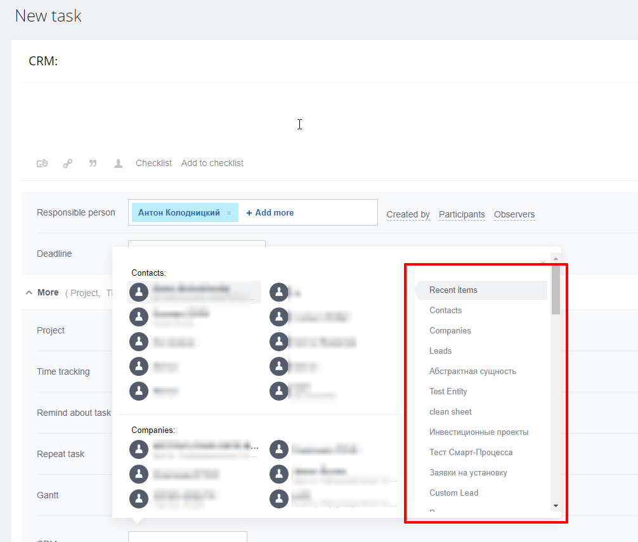Click Add to checklist
This screenshot has width=638, height=542.
point(212,163)
